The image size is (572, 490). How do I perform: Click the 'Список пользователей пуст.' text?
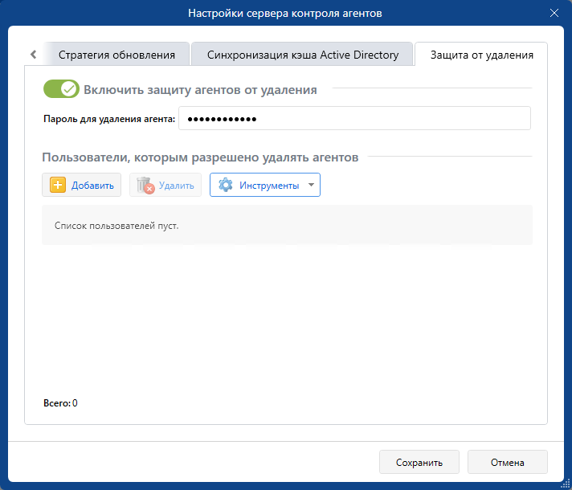tap(116, 226)
